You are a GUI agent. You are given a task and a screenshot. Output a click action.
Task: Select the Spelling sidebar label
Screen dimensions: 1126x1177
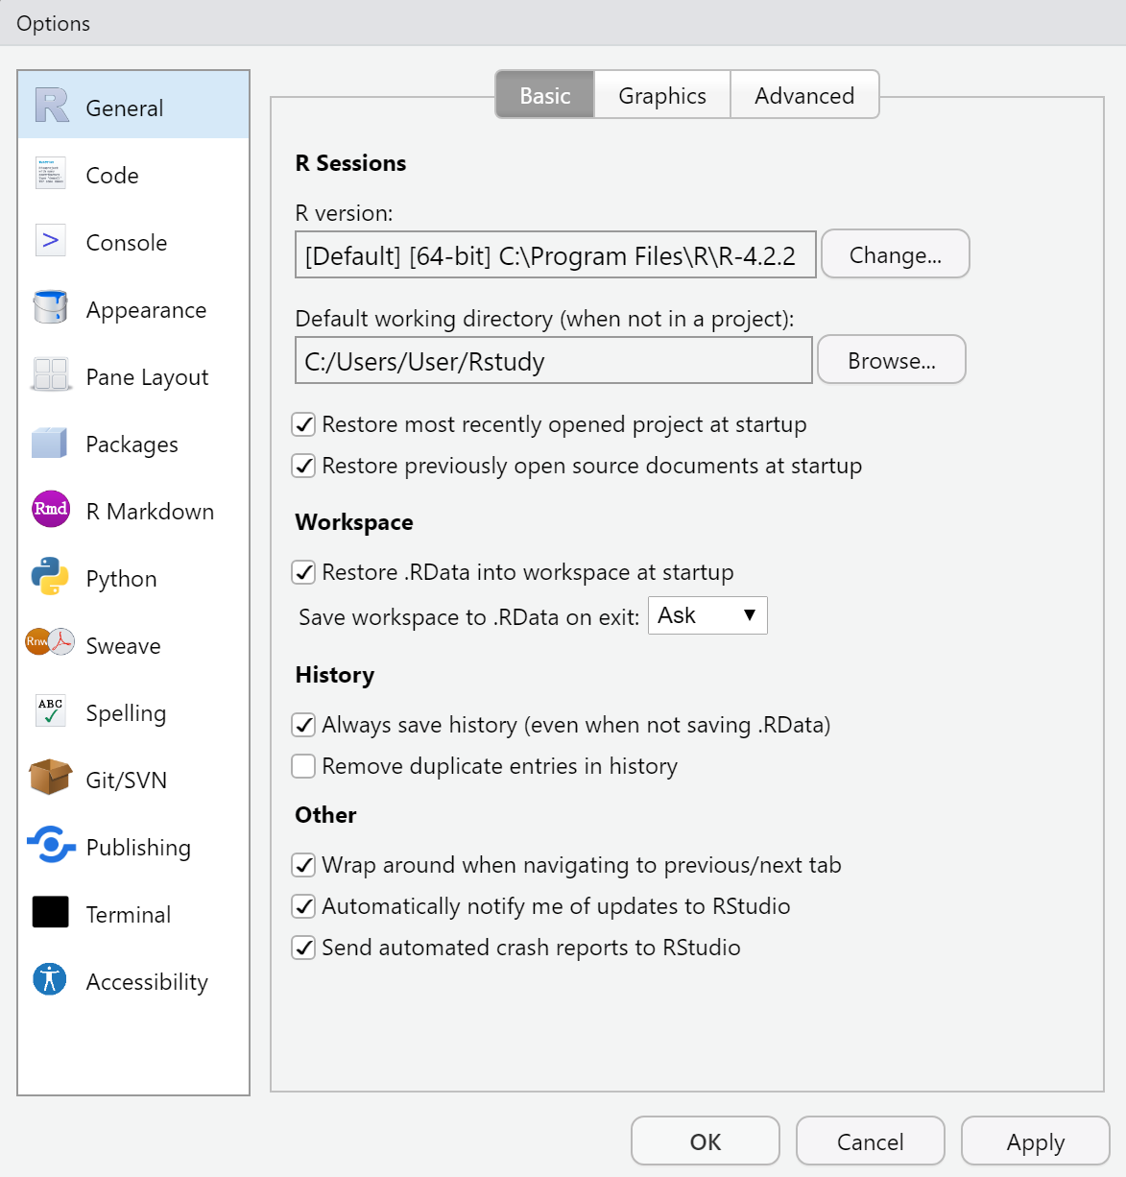[126, 713]
